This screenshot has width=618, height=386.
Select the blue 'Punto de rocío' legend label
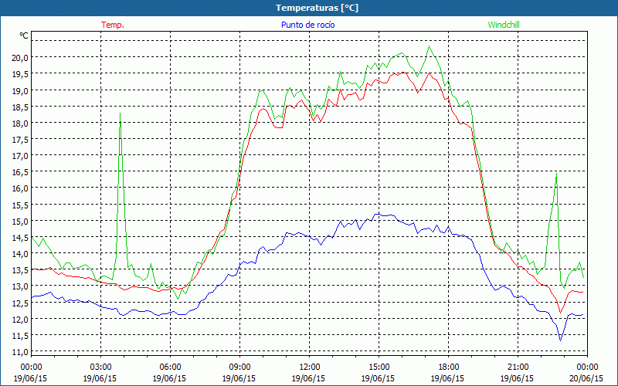307,25
